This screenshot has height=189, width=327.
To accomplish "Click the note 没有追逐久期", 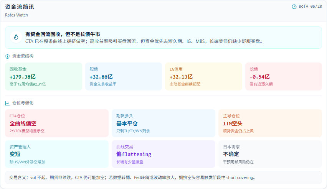I will [261, 84].
